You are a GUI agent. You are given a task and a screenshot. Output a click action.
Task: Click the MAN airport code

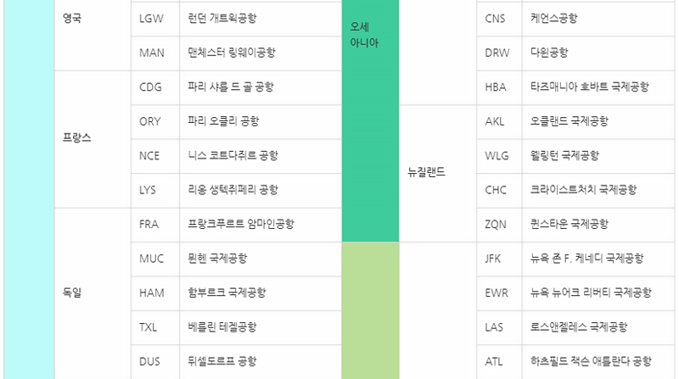tap(152, 53)
